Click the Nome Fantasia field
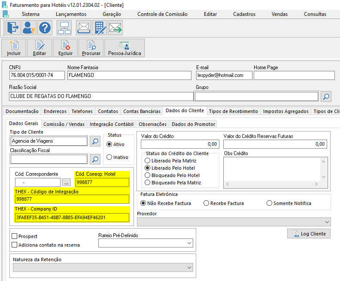This screenshot has height=281, width=340. [x=129, y=75]
